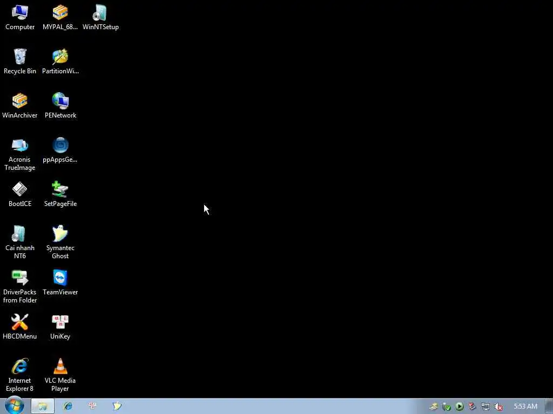This screenshot has width=553, height=414.
Task: Select the MYPAL_68 desktop icon
Action: 60,18
